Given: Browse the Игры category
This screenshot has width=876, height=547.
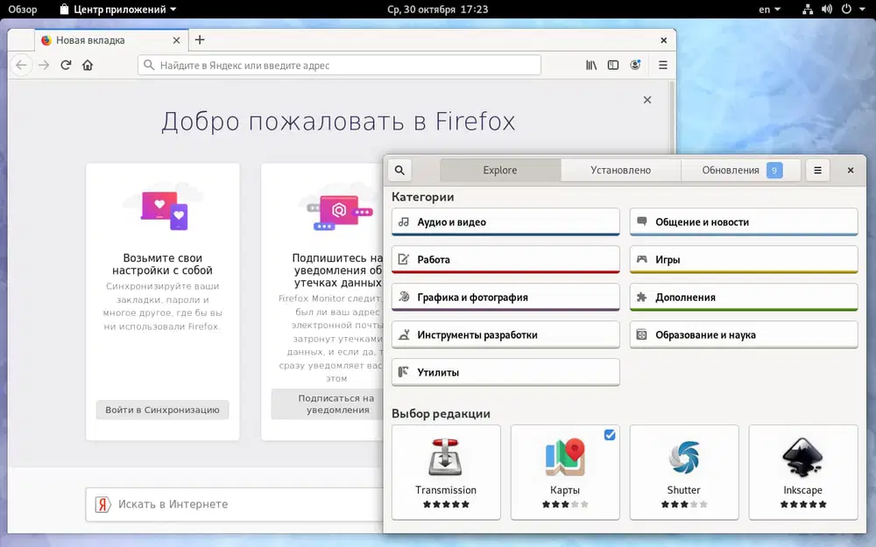Looking at the screenshot, I should point(743,259).
